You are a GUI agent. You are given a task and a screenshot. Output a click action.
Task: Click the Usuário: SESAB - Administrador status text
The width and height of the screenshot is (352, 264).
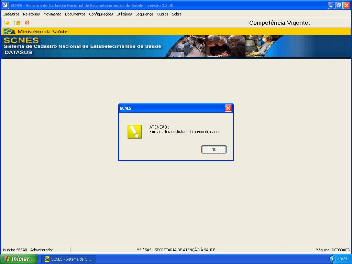click(27, 250)
